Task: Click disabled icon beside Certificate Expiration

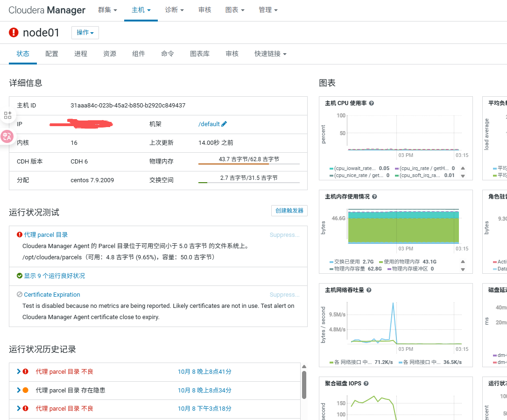Action: pos(20,294)
